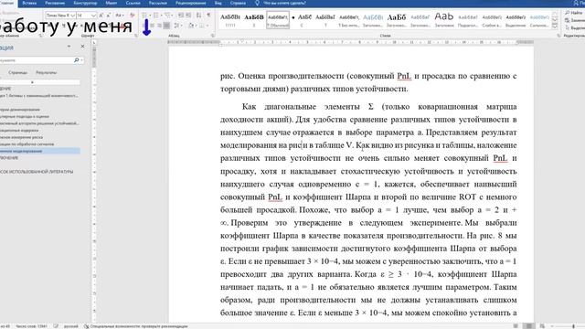Click the русский language indicator in status bar
585x329 pixels.
[x=71, y=326]
